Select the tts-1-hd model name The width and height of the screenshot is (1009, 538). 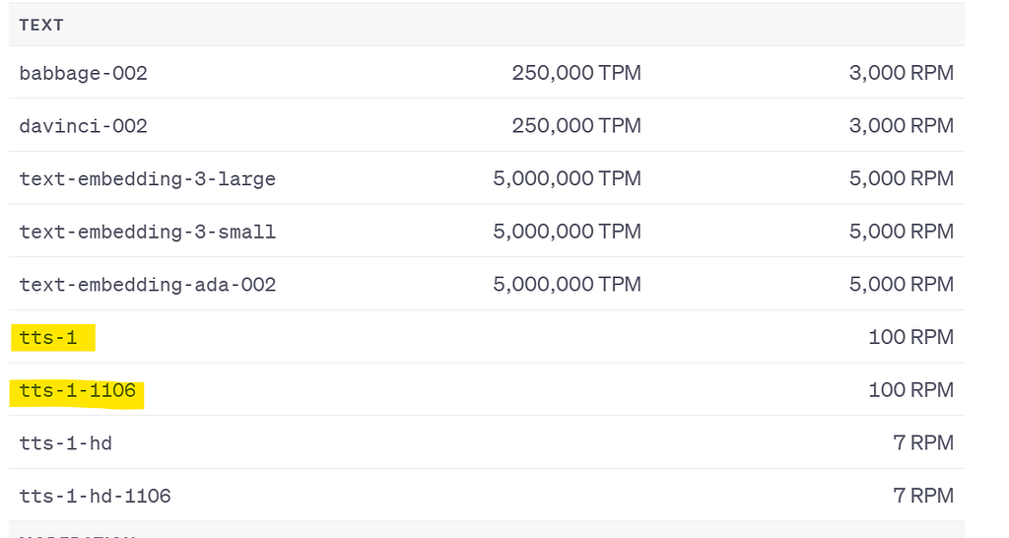click(x=65, y=443)
